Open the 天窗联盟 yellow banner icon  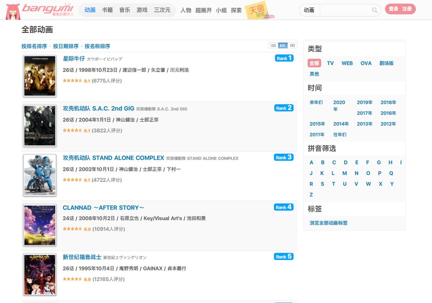257,11
